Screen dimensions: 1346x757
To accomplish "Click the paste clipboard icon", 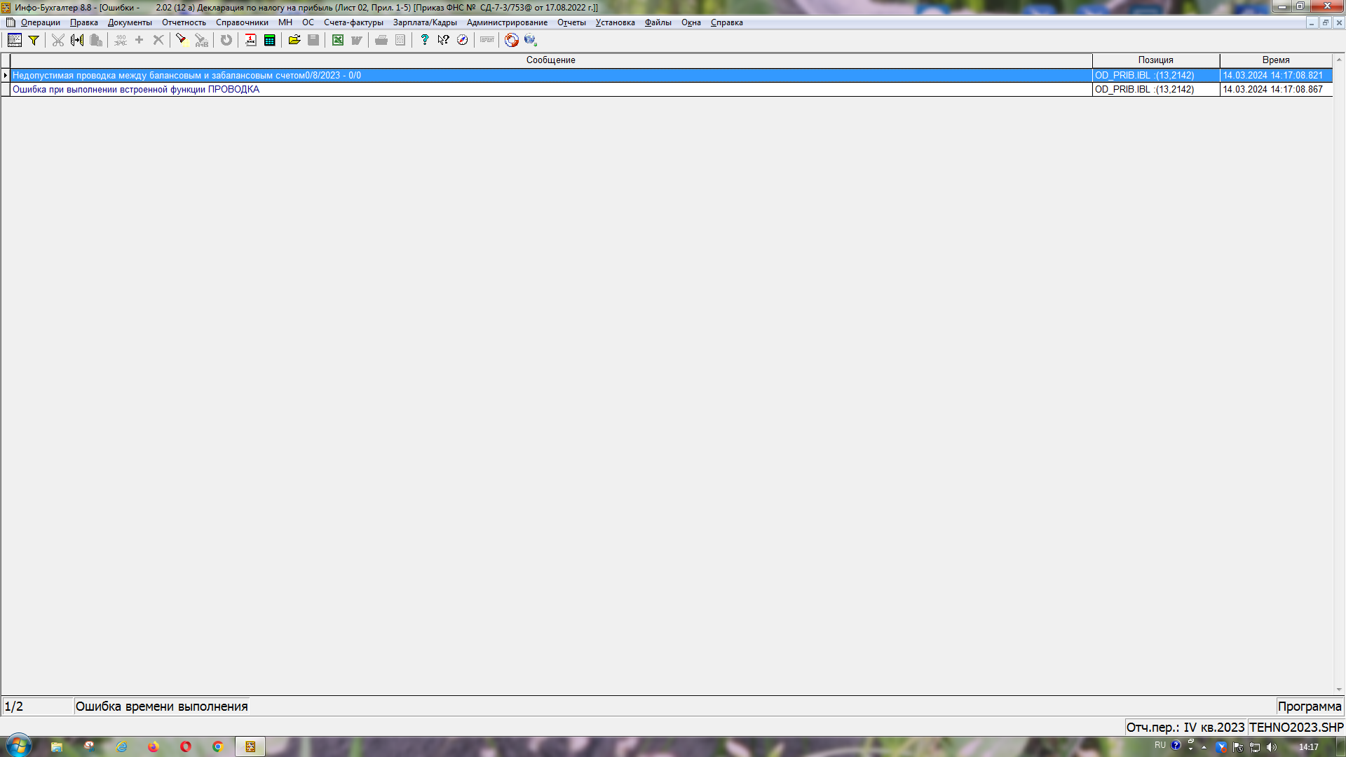I will point(96,40).
